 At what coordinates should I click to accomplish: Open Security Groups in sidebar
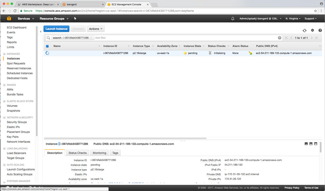click(17, 122)
